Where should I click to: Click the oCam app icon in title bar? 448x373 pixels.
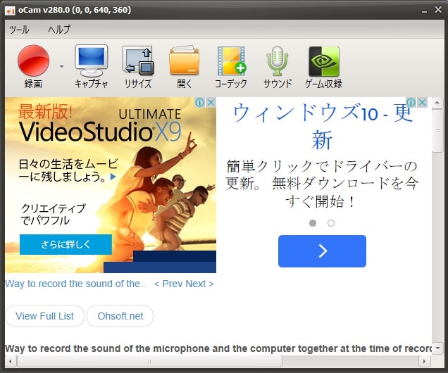click(10, 11)
